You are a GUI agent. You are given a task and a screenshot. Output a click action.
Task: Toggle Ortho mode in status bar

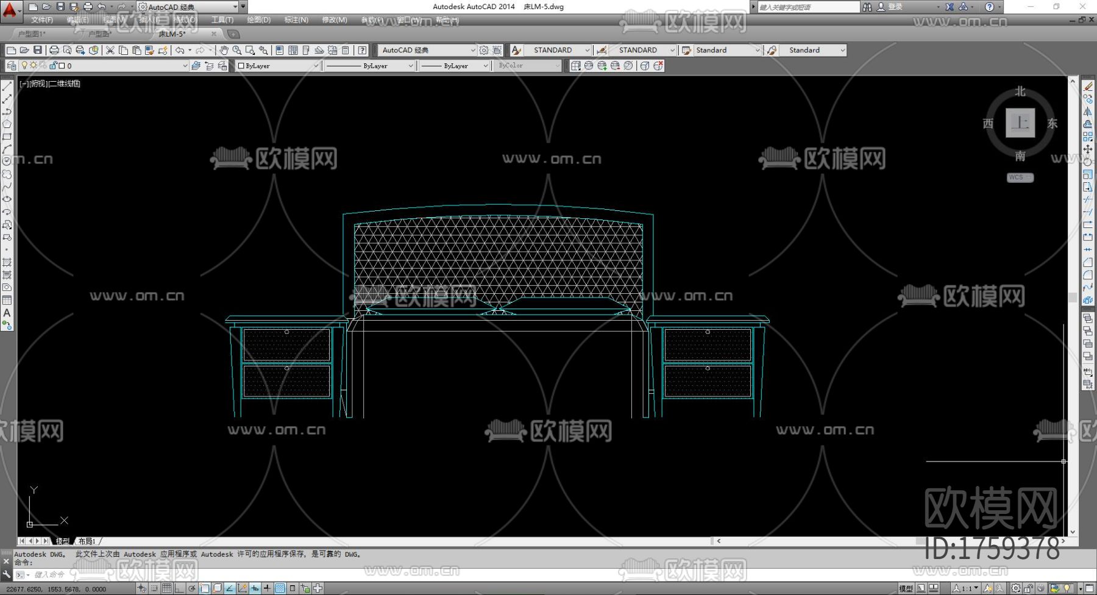pos(179,588)
